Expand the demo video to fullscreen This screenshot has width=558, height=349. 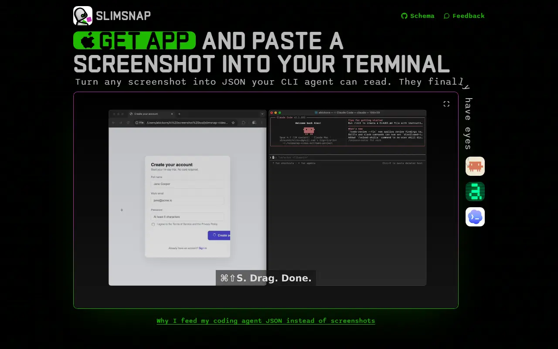(446, 104)
